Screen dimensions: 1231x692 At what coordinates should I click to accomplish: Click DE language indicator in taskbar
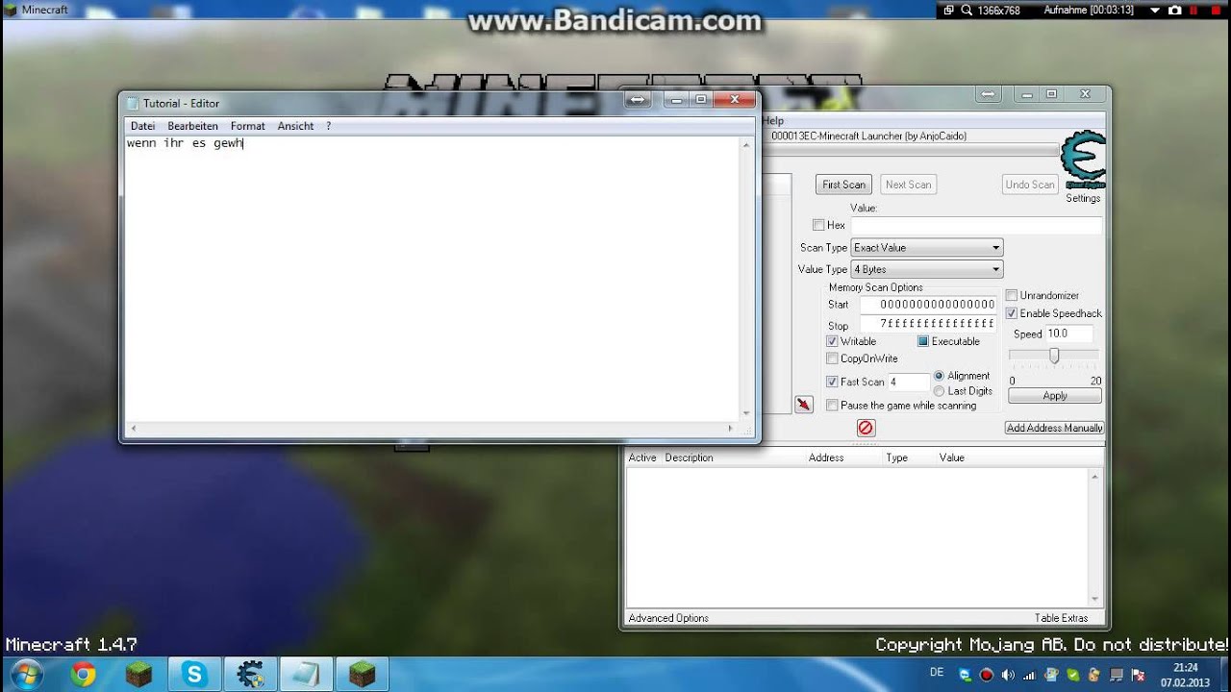point(937,672)
